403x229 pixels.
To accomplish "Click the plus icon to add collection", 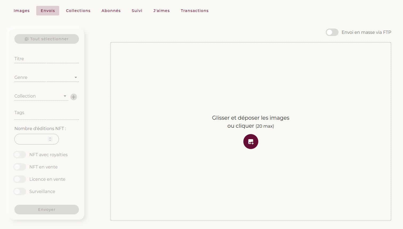I will pos(74,97).
